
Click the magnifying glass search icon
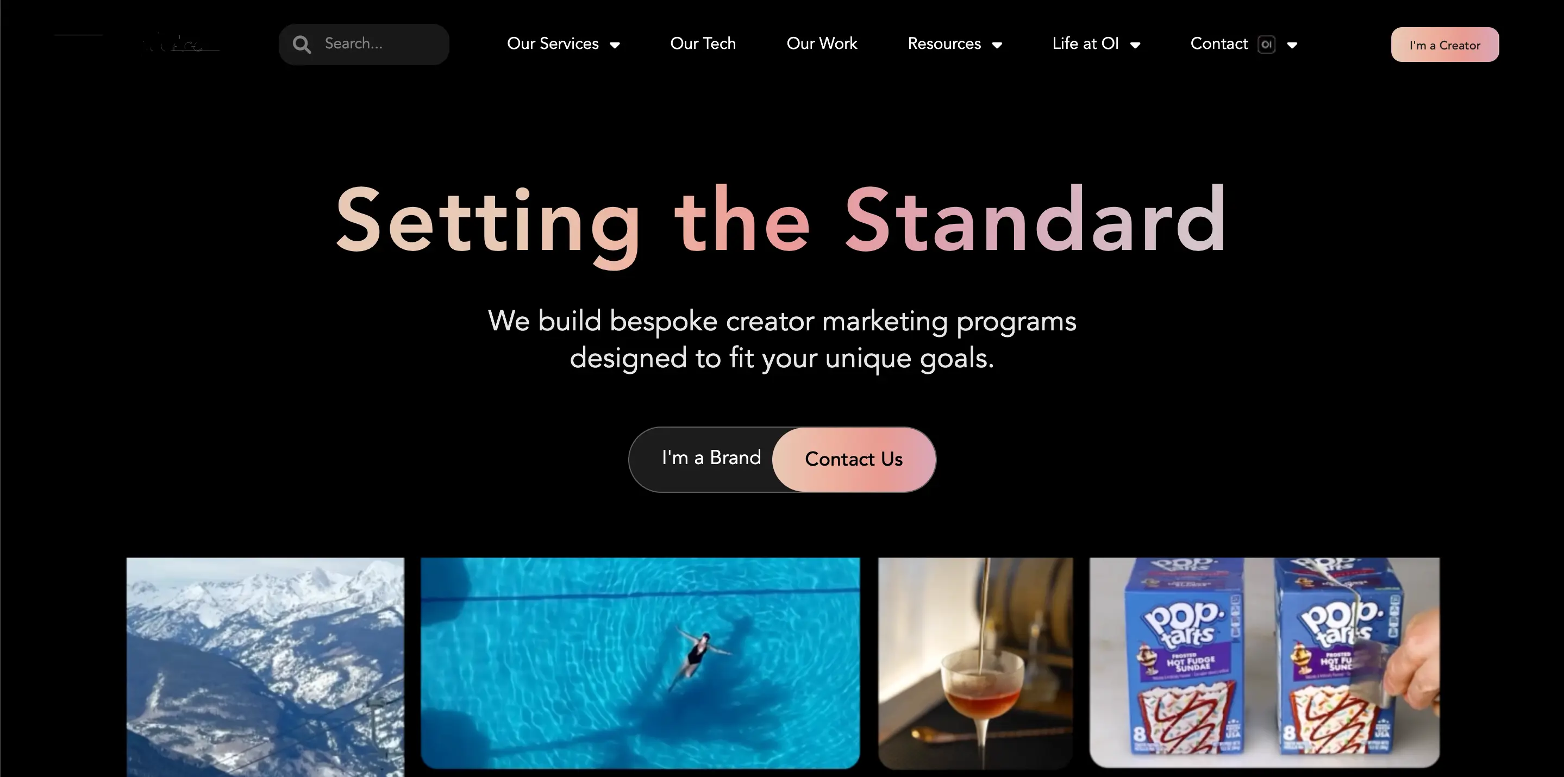pyautogui.click(x=302, y=45)
